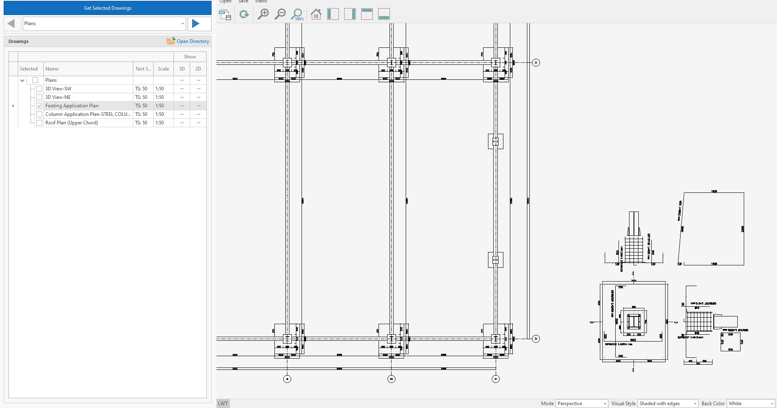Viewport: 777px width, 408px height.
Task: Click the Get Selected Drawings button
Action: coord(107,8)
